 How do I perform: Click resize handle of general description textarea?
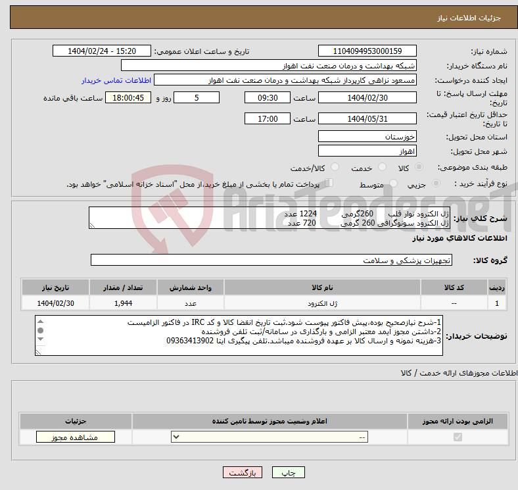click(93, 225)
